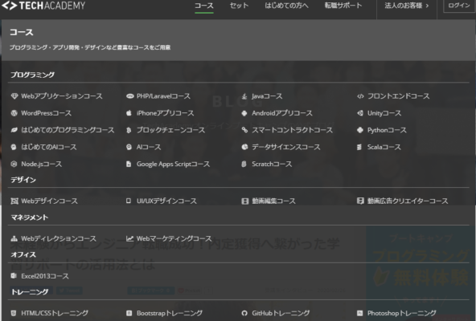Screen dimensions: 476x321
Task: Click the HTML5 icon beside HTML/CSSトレーニング
Action: [14, 313]
